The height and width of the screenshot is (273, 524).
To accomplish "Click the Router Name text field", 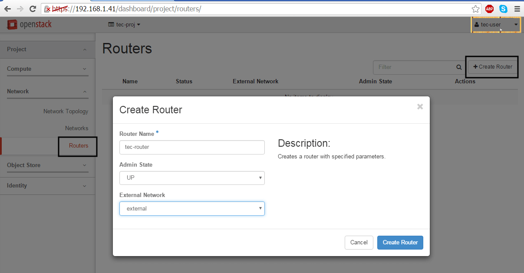I will coord(192,147).
